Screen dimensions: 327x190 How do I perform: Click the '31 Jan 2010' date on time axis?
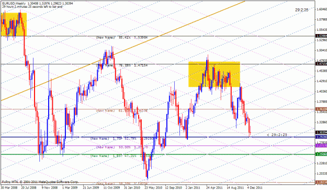pos(132,188)
